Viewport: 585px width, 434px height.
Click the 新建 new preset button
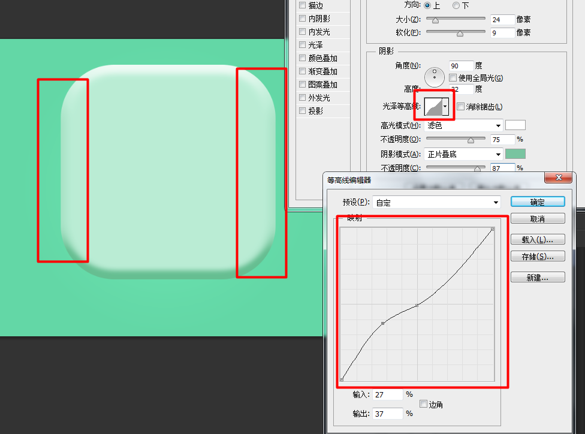coord(537,277)
